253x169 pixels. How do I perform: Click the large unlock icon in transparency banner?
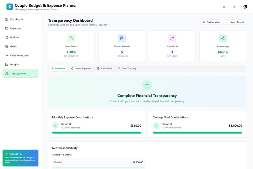point(147,85)
